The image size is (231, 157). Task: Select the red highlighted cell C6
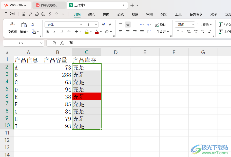[x=87, y=96]
